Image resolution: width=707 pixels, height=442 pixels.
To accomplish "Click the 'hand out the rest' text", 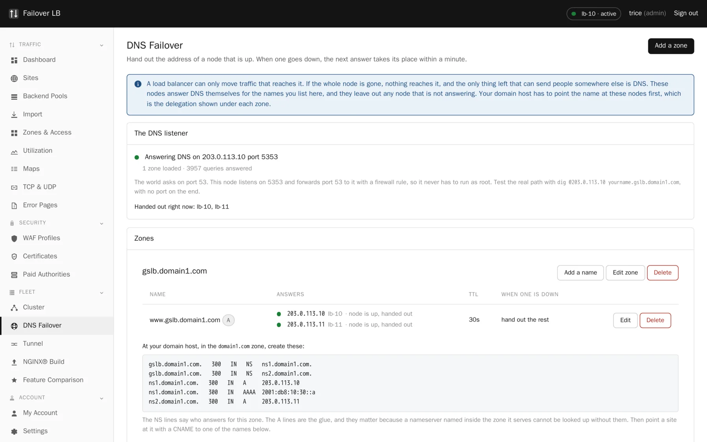I will (x=525, y=320).
